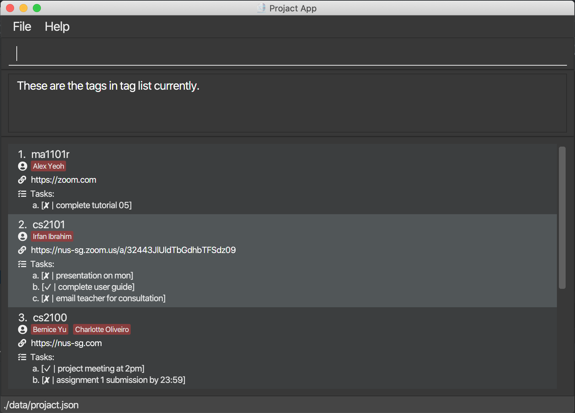Image resolution: width=575 pixels, height=413 pixels.
Task: Click 'assignment 1 submission by 23:59' task
Action: tap(109, 380)
